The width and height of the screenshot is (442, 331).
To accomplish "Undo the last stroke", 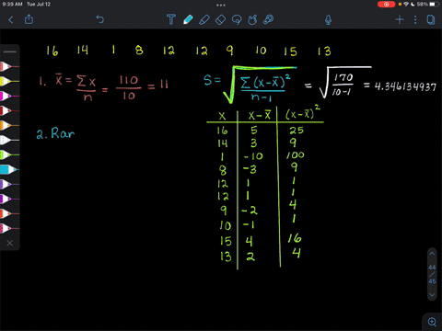I will (100, 19).
